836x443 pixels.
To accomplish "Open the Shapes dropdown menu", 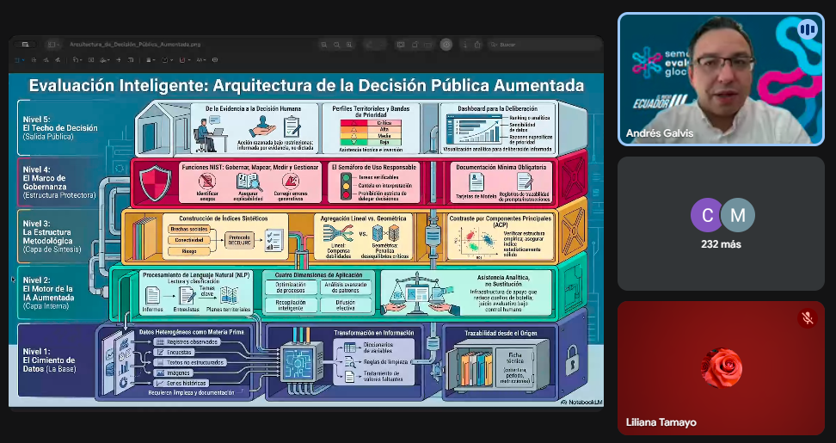I will click(77, 60).
